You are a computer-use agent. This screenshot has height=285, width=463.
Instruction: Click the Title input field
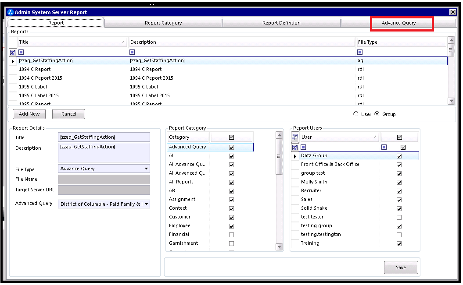point(104,137)
